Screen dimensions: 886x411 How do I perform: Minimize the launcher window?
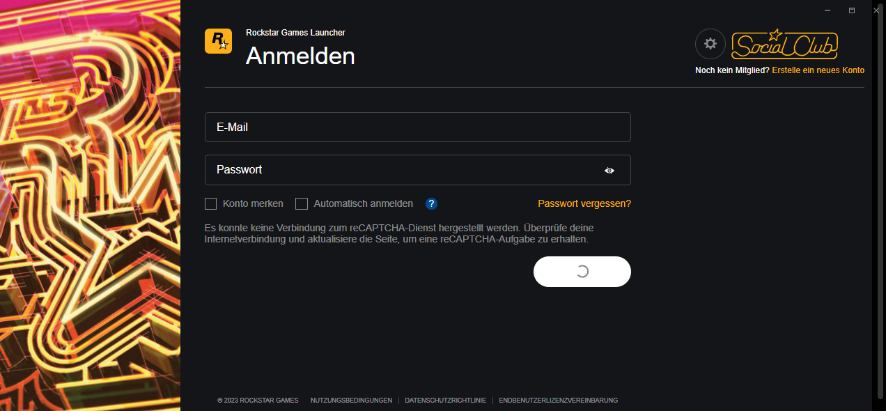point(827,10)
